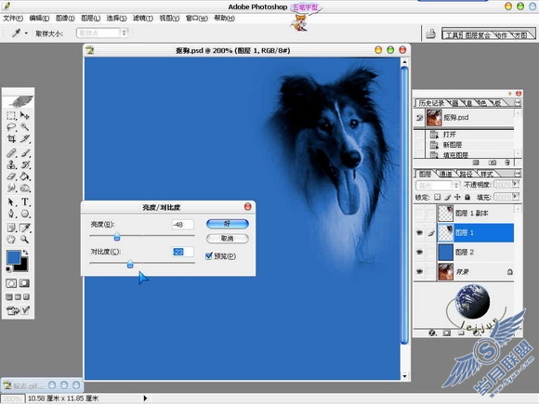Viewport: 539px width, 404px height.
Task: Select the Type tool in toolbox
Action: pos(25,202)
